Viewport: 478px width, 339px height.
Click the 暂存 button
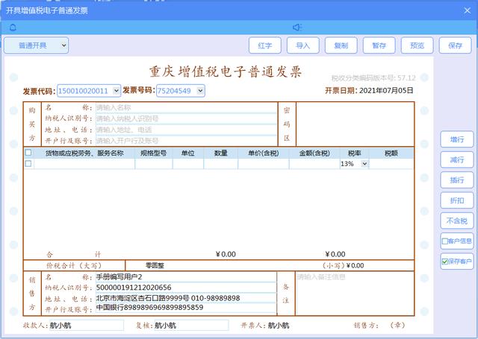(379, 45)
